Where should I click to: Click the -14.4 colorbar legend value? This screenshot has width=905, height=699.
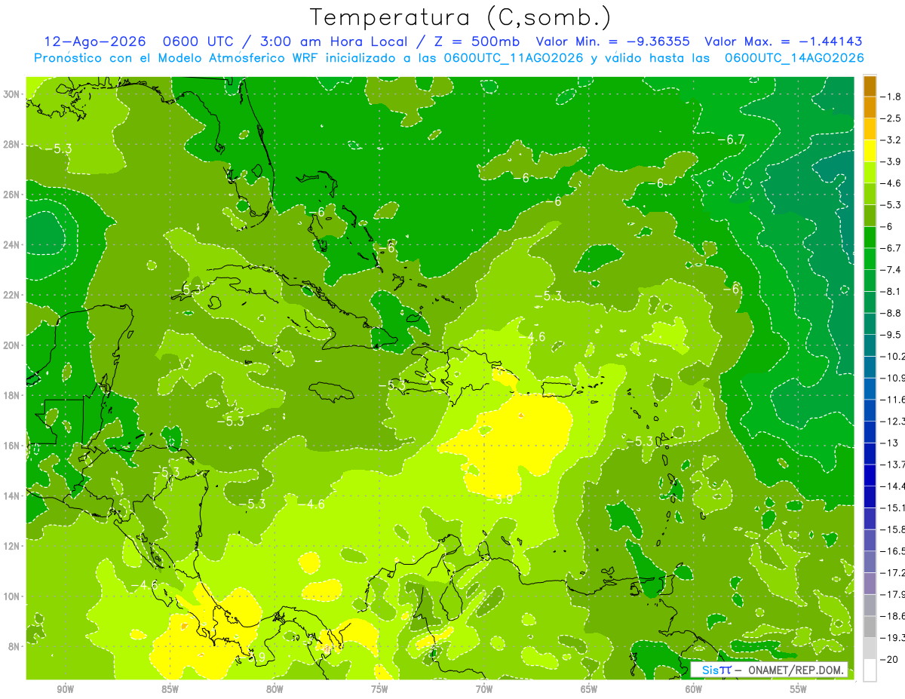[894, 486]
